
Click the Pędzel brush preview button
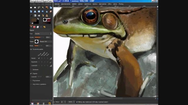(x=36, y=41)
